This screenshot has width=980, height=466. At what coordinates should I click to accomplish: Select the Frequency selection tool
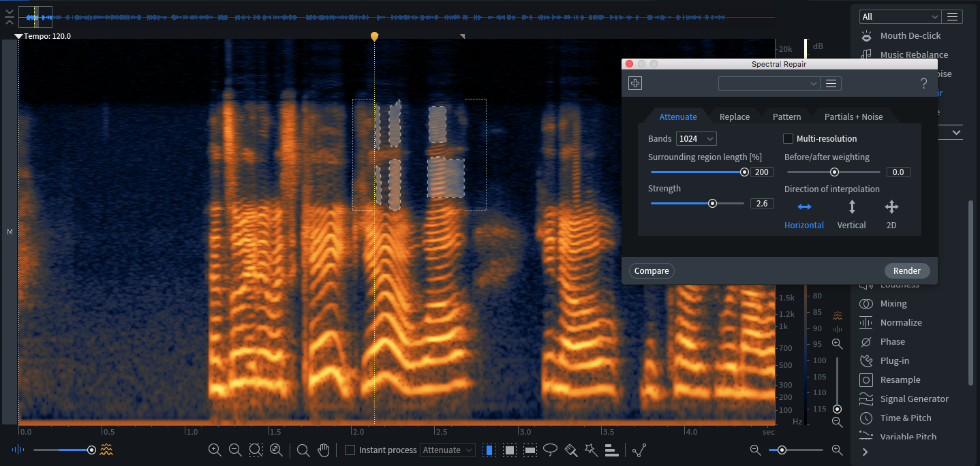(x=530, y=450)
